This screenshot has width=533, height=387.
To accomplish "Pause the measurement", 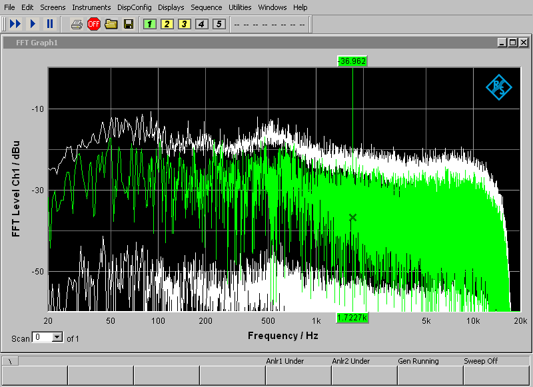I will [50, 24].
